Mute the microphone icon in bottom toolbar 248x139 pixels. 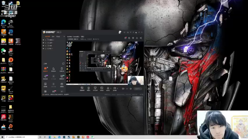click(108, 88)
